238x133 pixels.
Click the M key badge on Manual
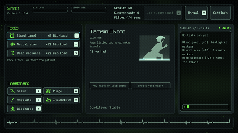(x=204, y=13)
